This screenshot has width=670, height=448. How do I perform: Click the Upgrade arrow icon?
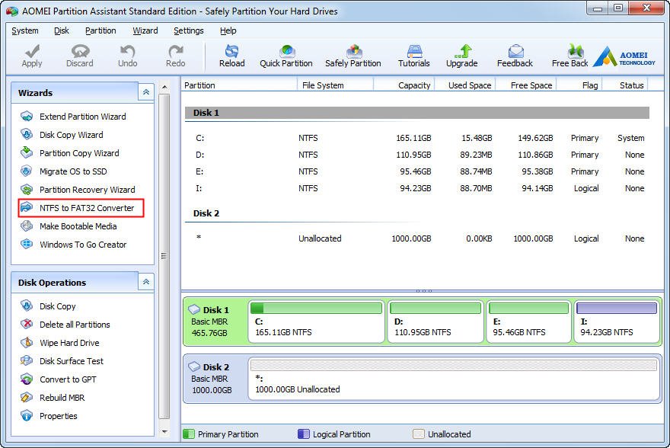pos(461,56)
